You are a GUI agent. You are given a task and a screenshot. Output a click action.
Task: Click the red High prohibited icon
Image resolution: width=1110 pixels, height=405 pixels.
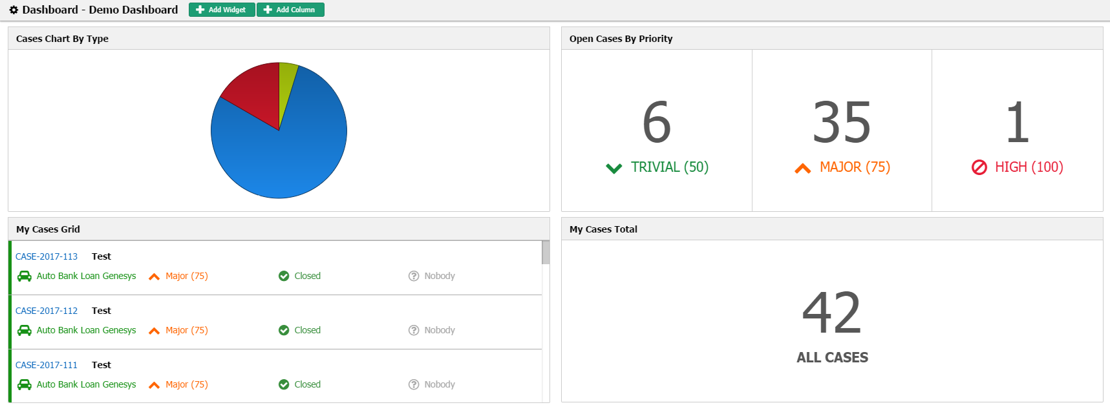point(979,167)
